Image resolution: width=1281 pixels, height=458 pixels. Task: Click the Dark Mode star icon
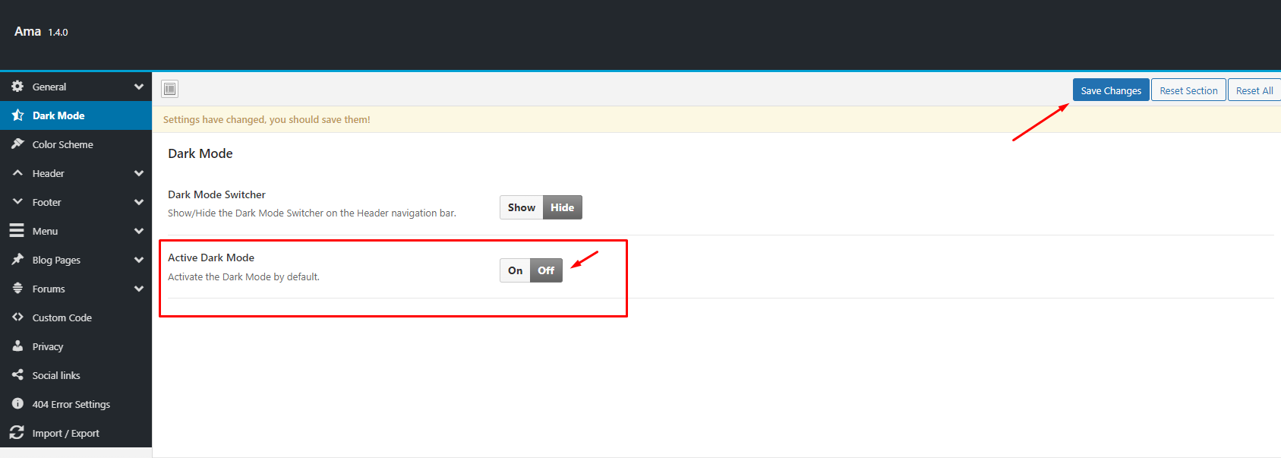click(x=17, y=115)
